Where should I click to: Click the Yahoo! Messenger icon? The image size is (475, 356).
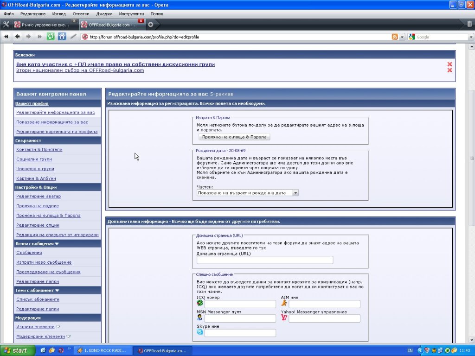[284, 318]
